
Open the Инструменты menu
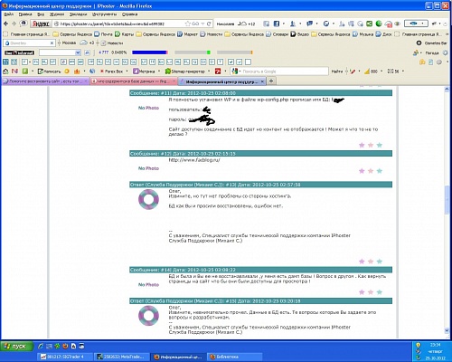pos(104,14)
